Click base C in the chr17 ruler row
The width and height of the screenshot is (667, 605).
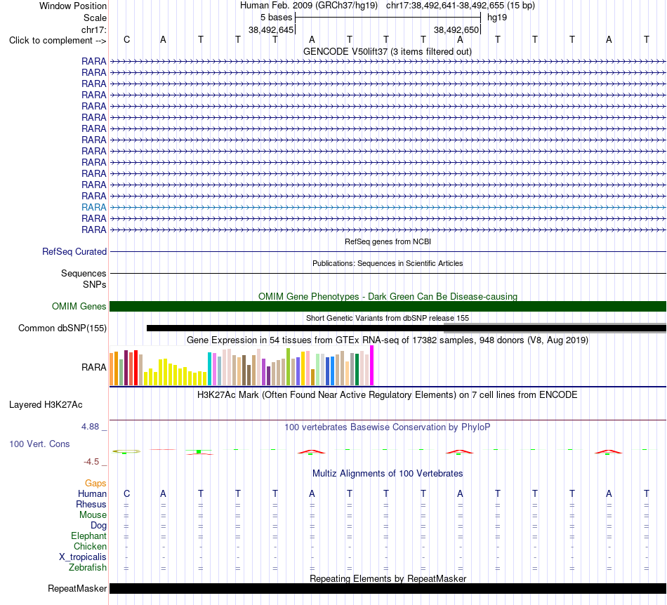[126, 40]
